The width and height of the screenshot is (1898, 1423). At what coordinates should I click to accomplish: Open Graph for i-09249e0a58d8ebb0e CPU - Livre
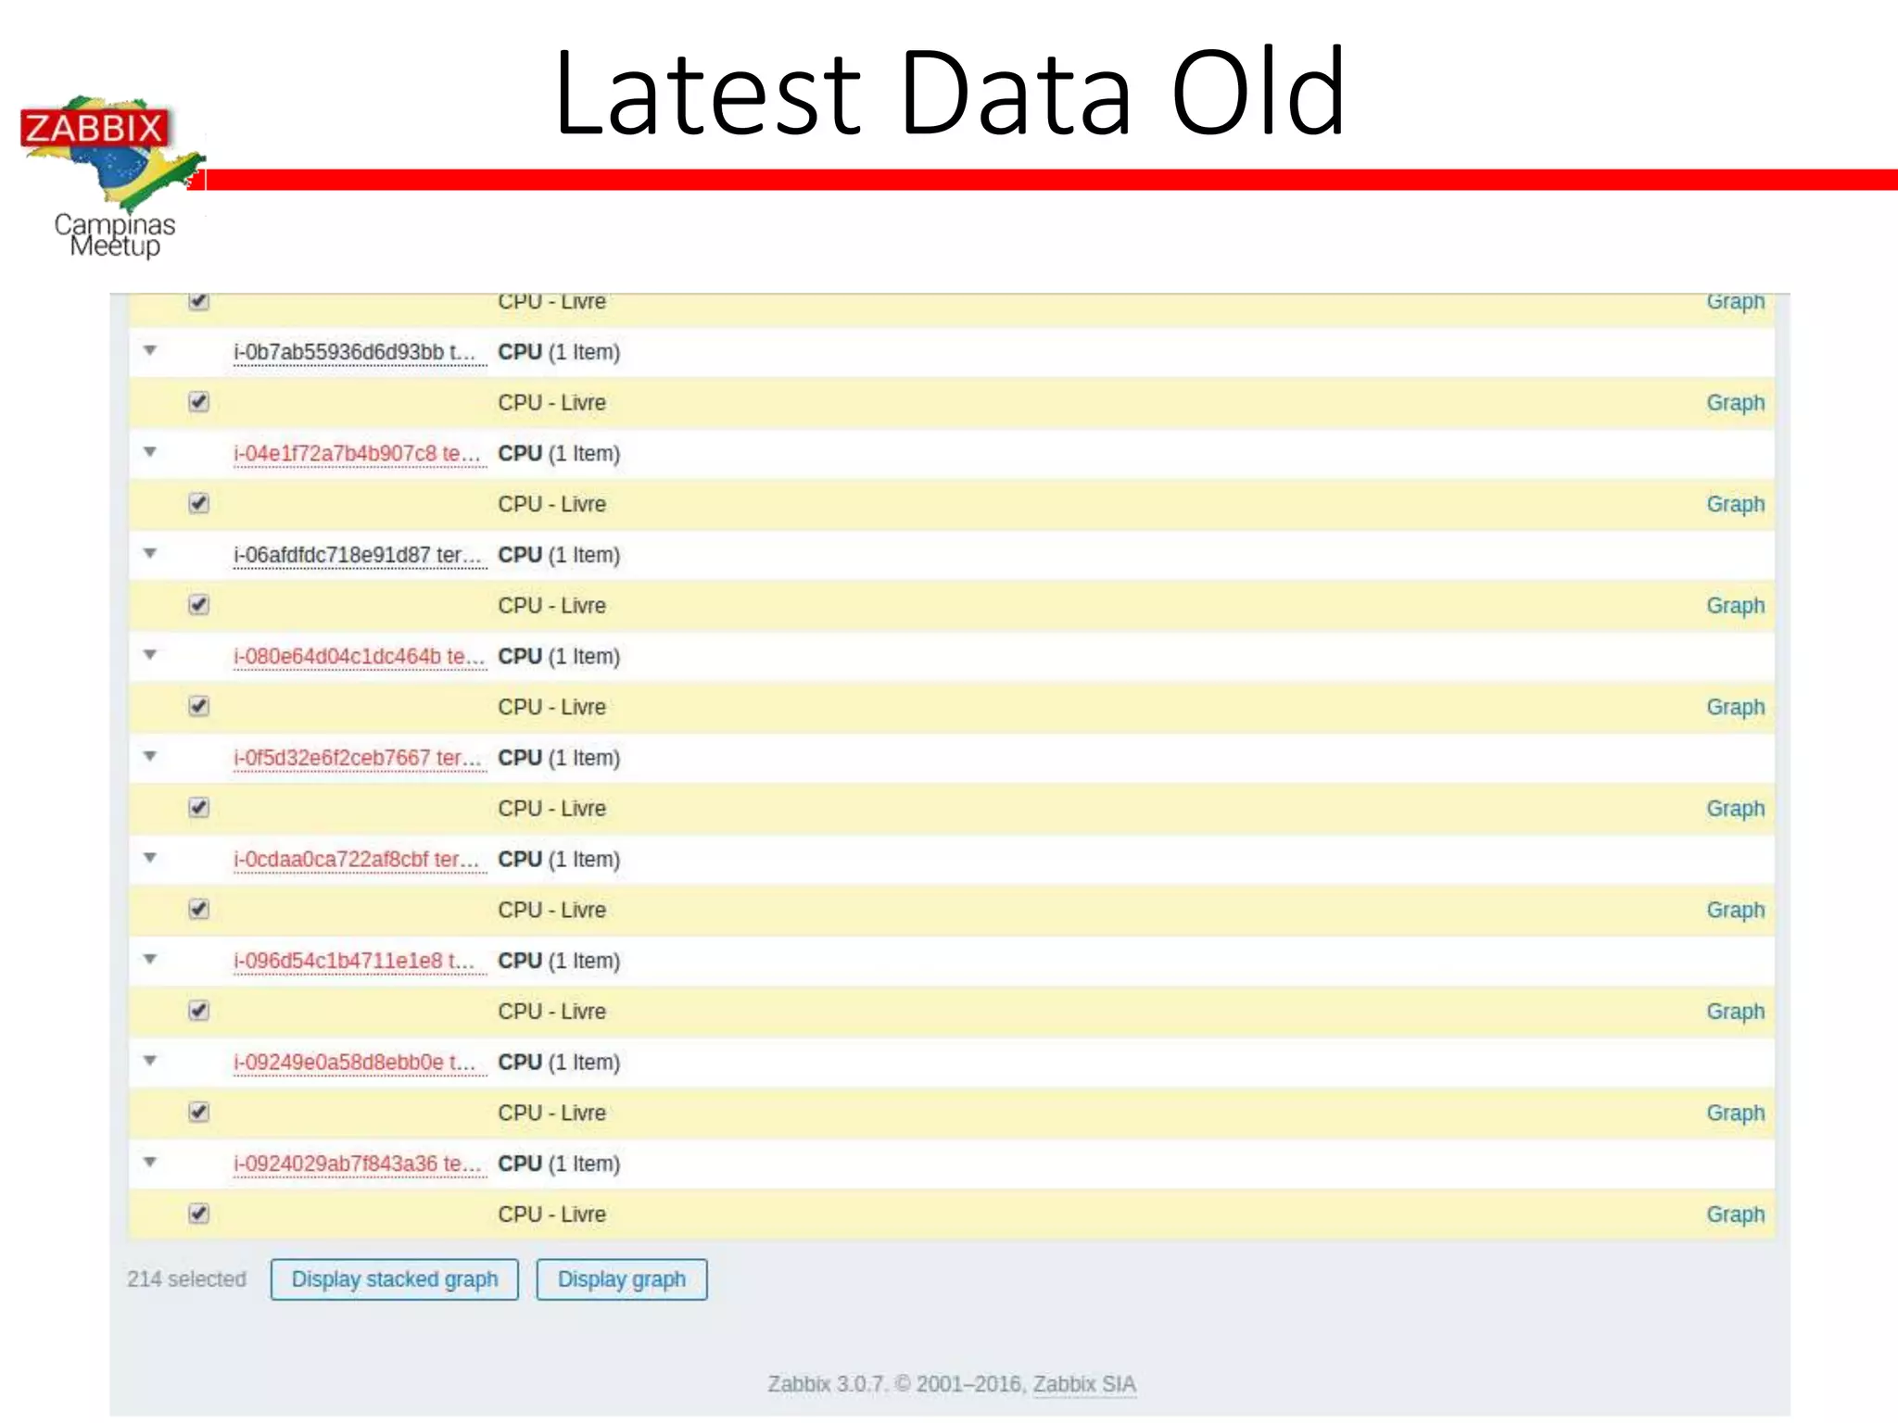pos(1735,1113)
